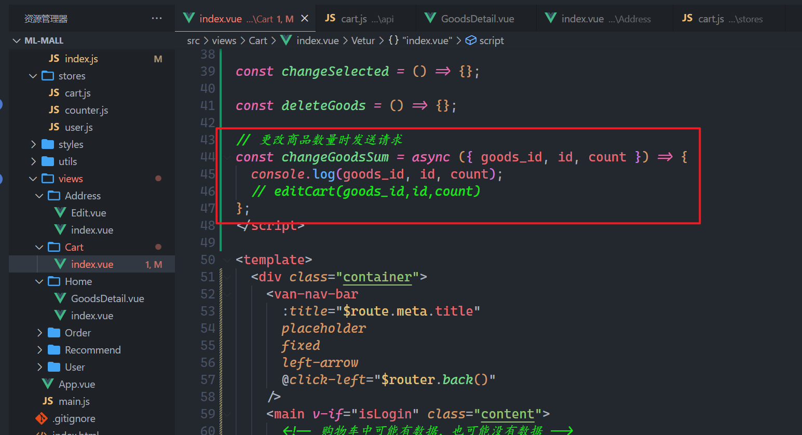Open explorer more actions ellipsis menu
Image resolution: width=802 pixels, height=435 pixels.
click(157, 19)
